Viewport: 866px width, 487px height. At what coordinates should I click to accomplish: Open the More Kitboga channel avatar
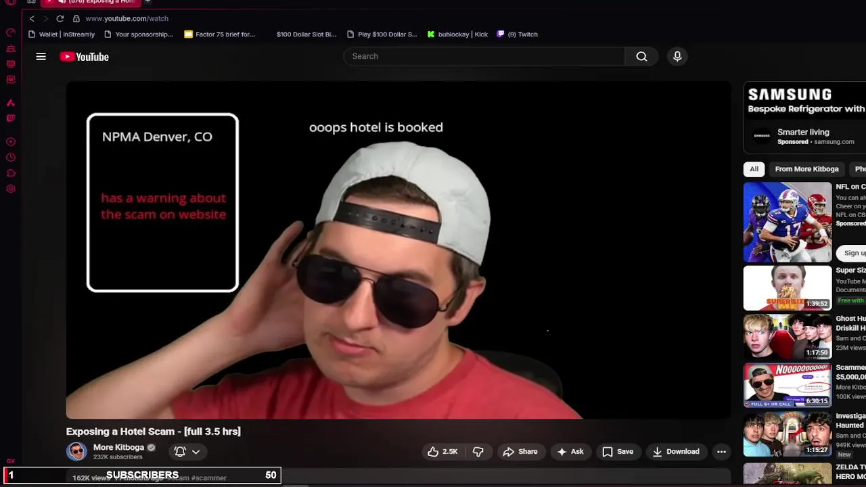(x=76, y=452)
